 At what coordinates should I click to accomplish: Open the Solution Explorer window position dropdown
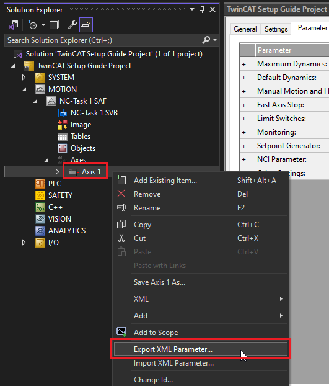coord(192,9)
